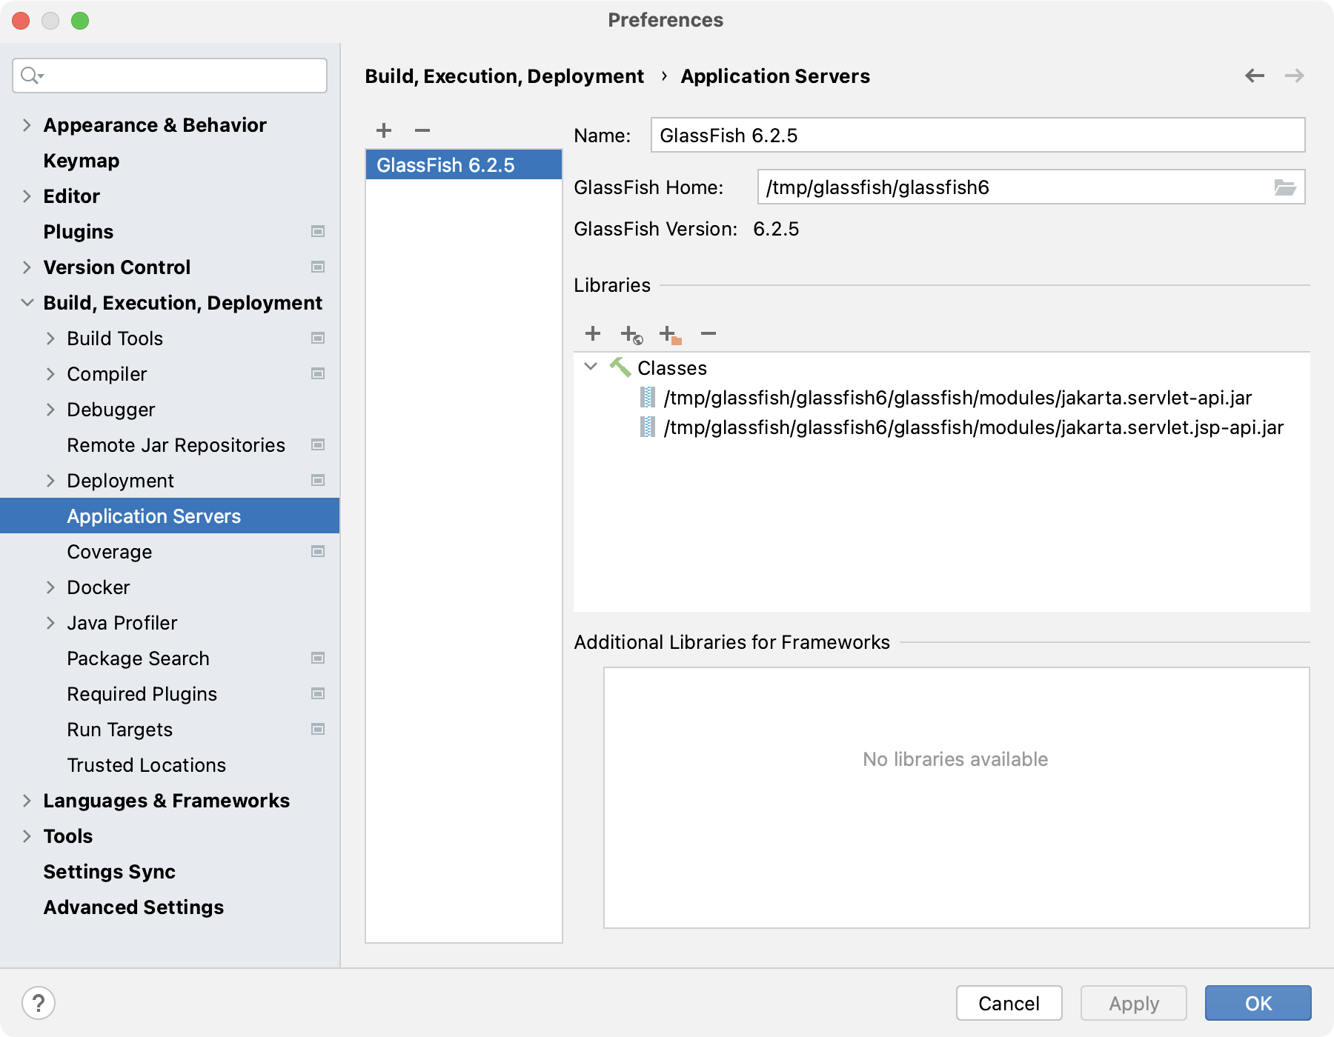
Task: Click project-level marker next to Coverage
Action: click(x=318, y=552)
